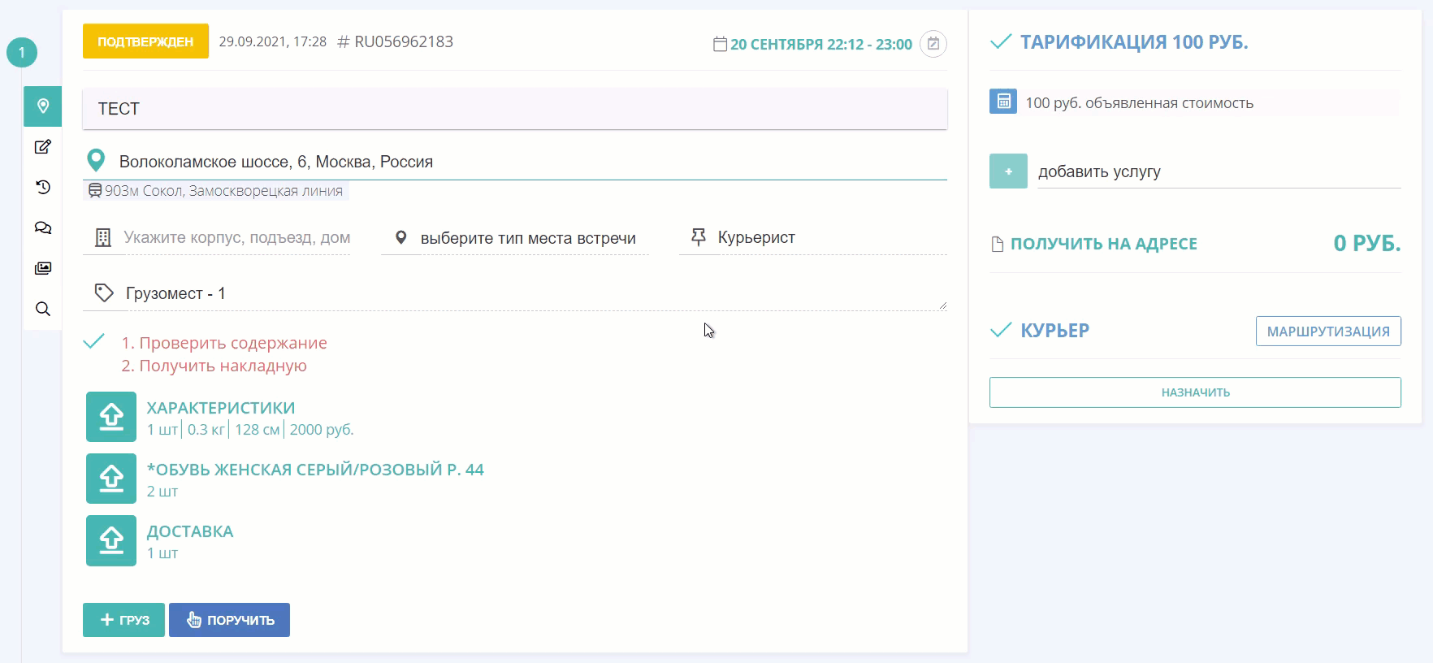
Task: Click upload icon for ХАРАКТЕРИСТИКИ
Action: pos(111,417)
